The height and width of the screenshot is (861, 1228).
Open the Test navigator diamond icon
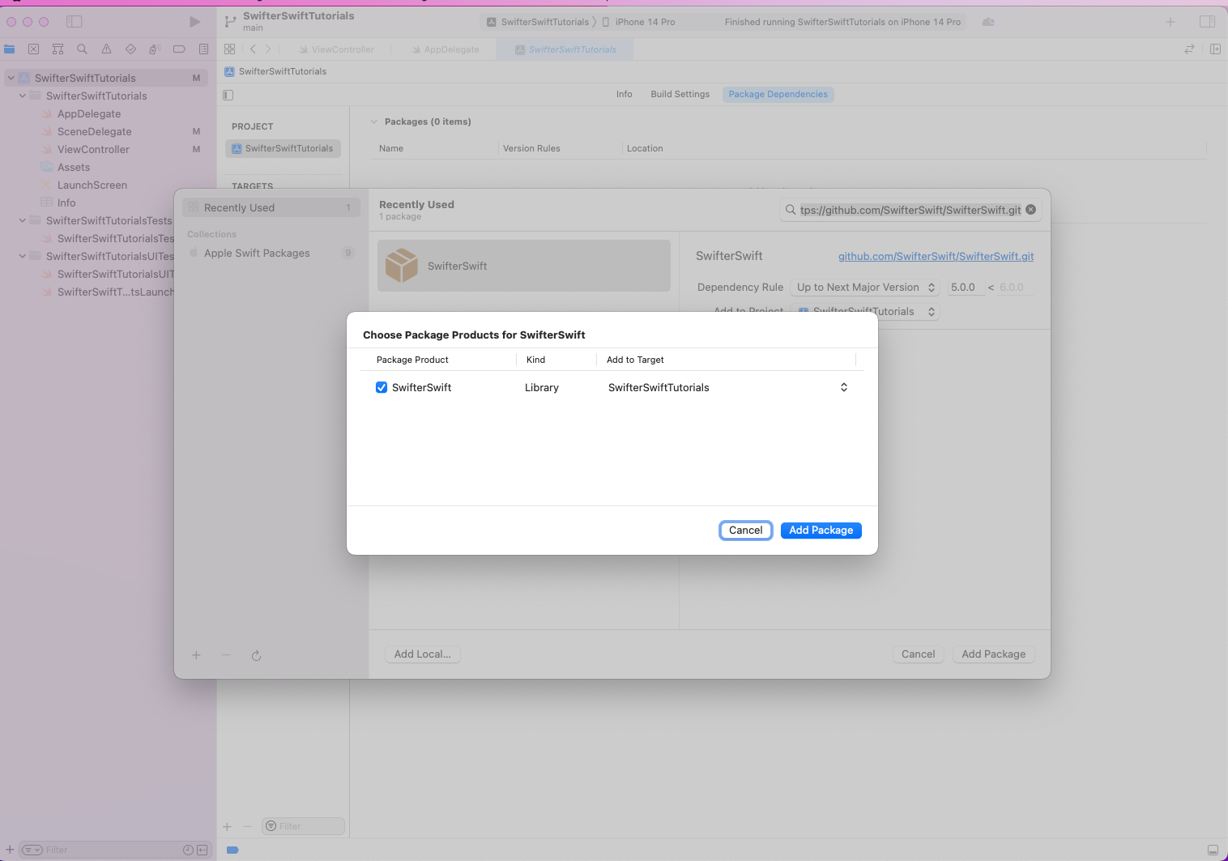tap(131, 49)
